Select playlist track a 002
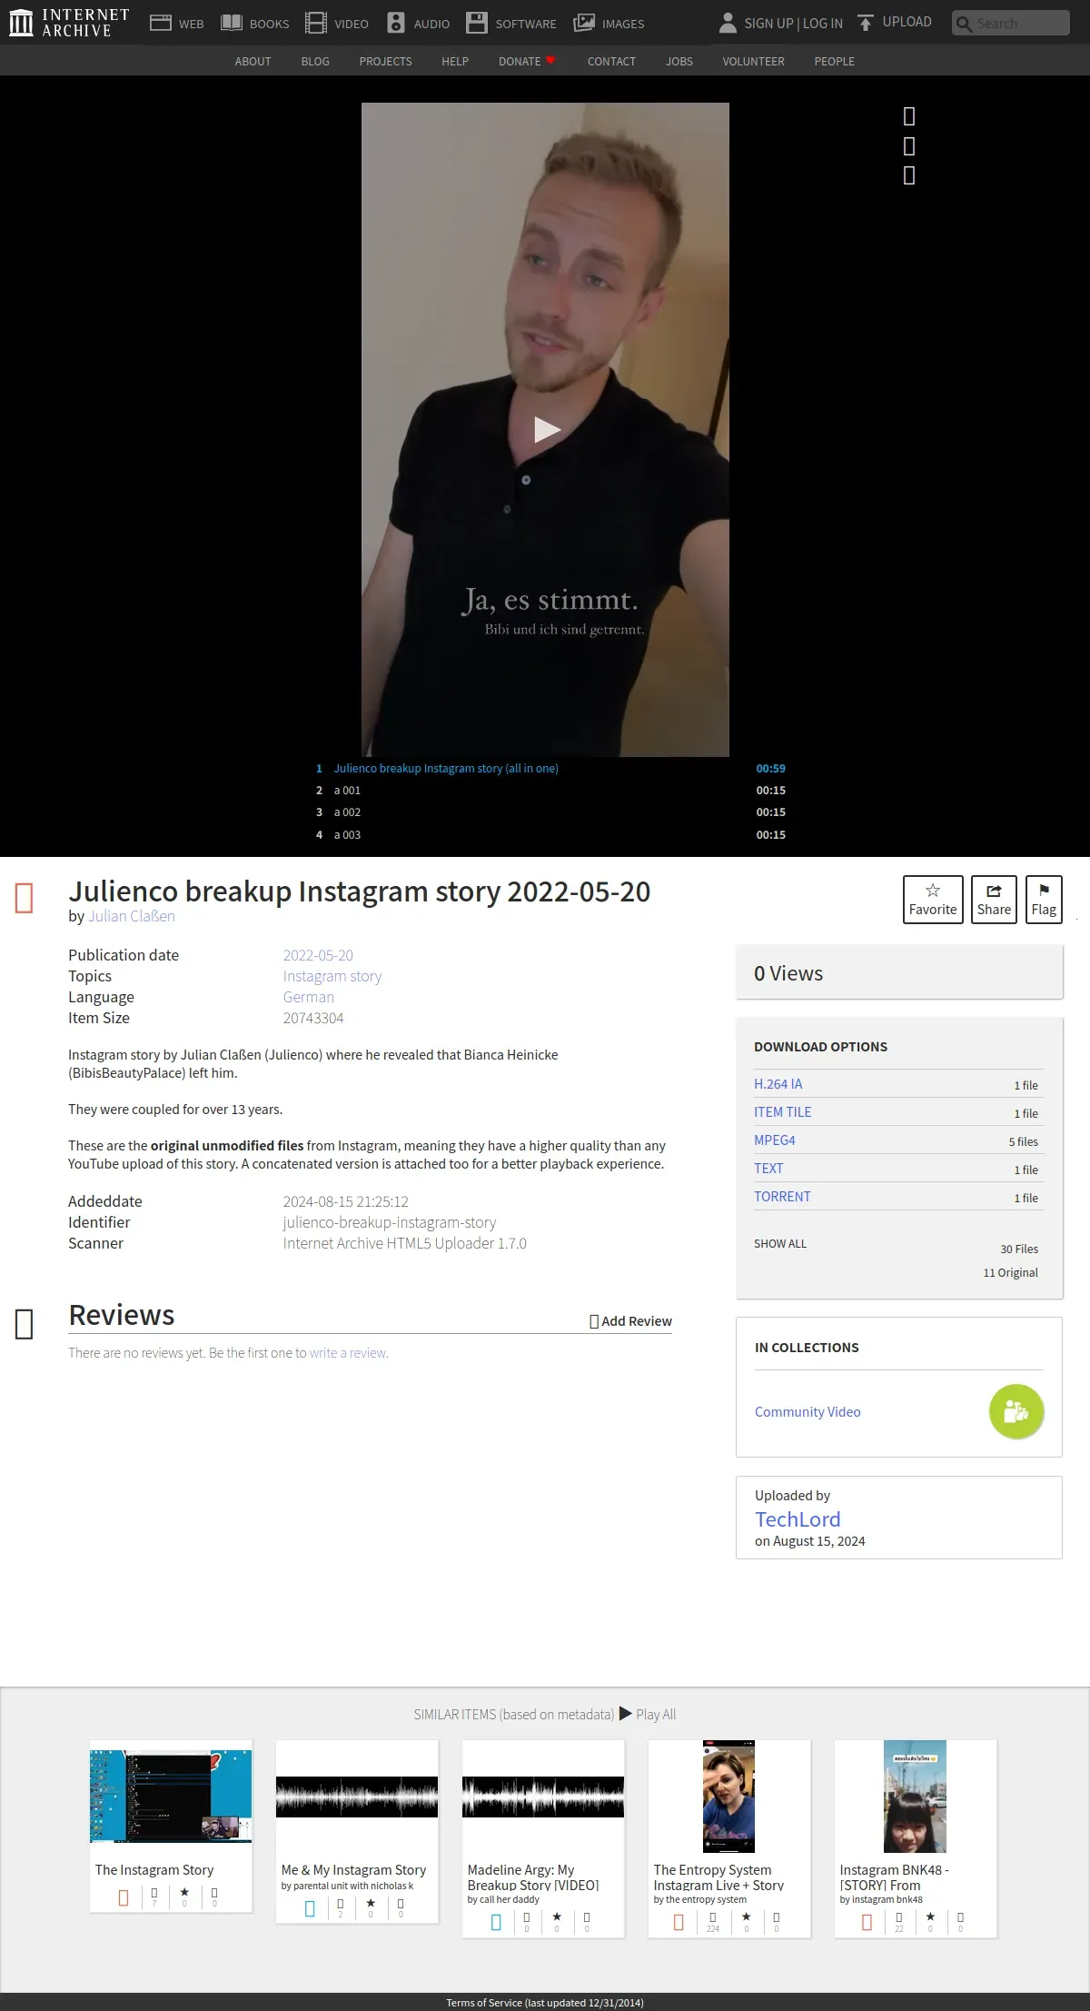Viewport: 1090px width, 2011px height. pyautogui.click(x=550, y=812)
